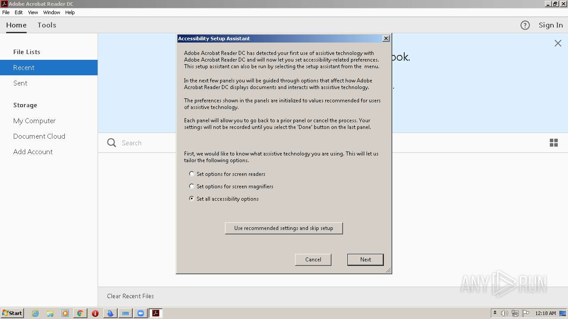Launch Windows Media Player from taskbar

65,313
